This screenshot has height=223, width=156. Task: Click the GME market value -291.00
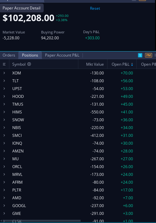(x=97, y=214)
